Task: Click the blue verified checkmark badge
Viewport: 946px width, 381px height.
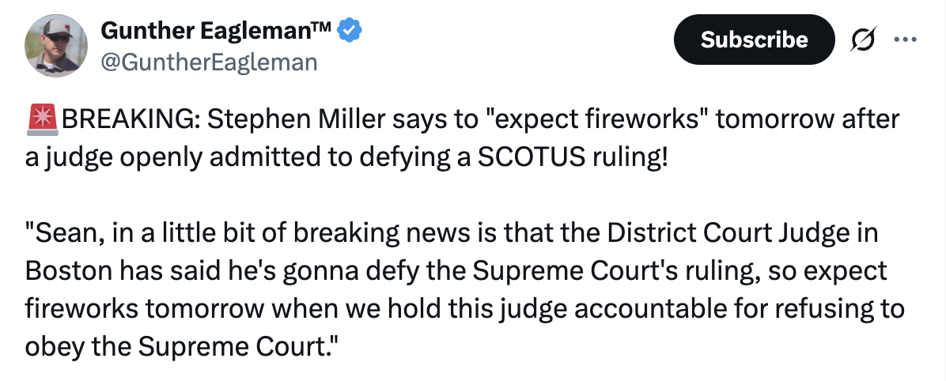Action: point(349,30)
